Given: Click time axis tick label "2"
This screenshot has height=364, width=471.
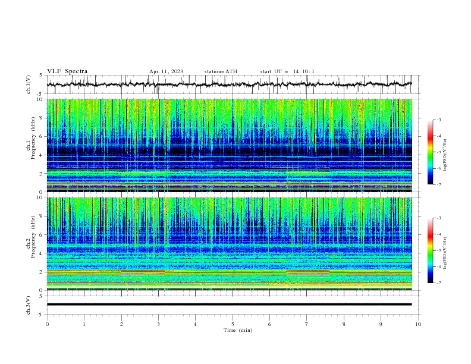Looking at the screenshot, I should point(121,324).
